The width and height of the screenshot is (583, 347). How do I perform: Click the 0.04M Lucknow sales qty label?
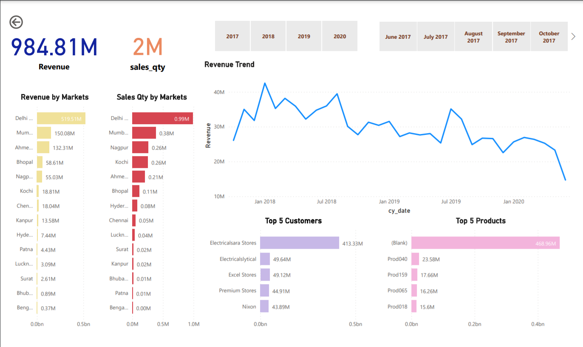tap(146, 235)
